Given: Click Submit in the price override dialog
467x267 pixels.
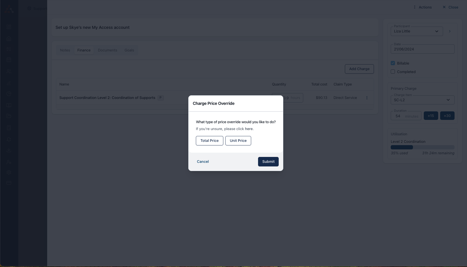Looking at the screenshot, I should pos(268,162).
